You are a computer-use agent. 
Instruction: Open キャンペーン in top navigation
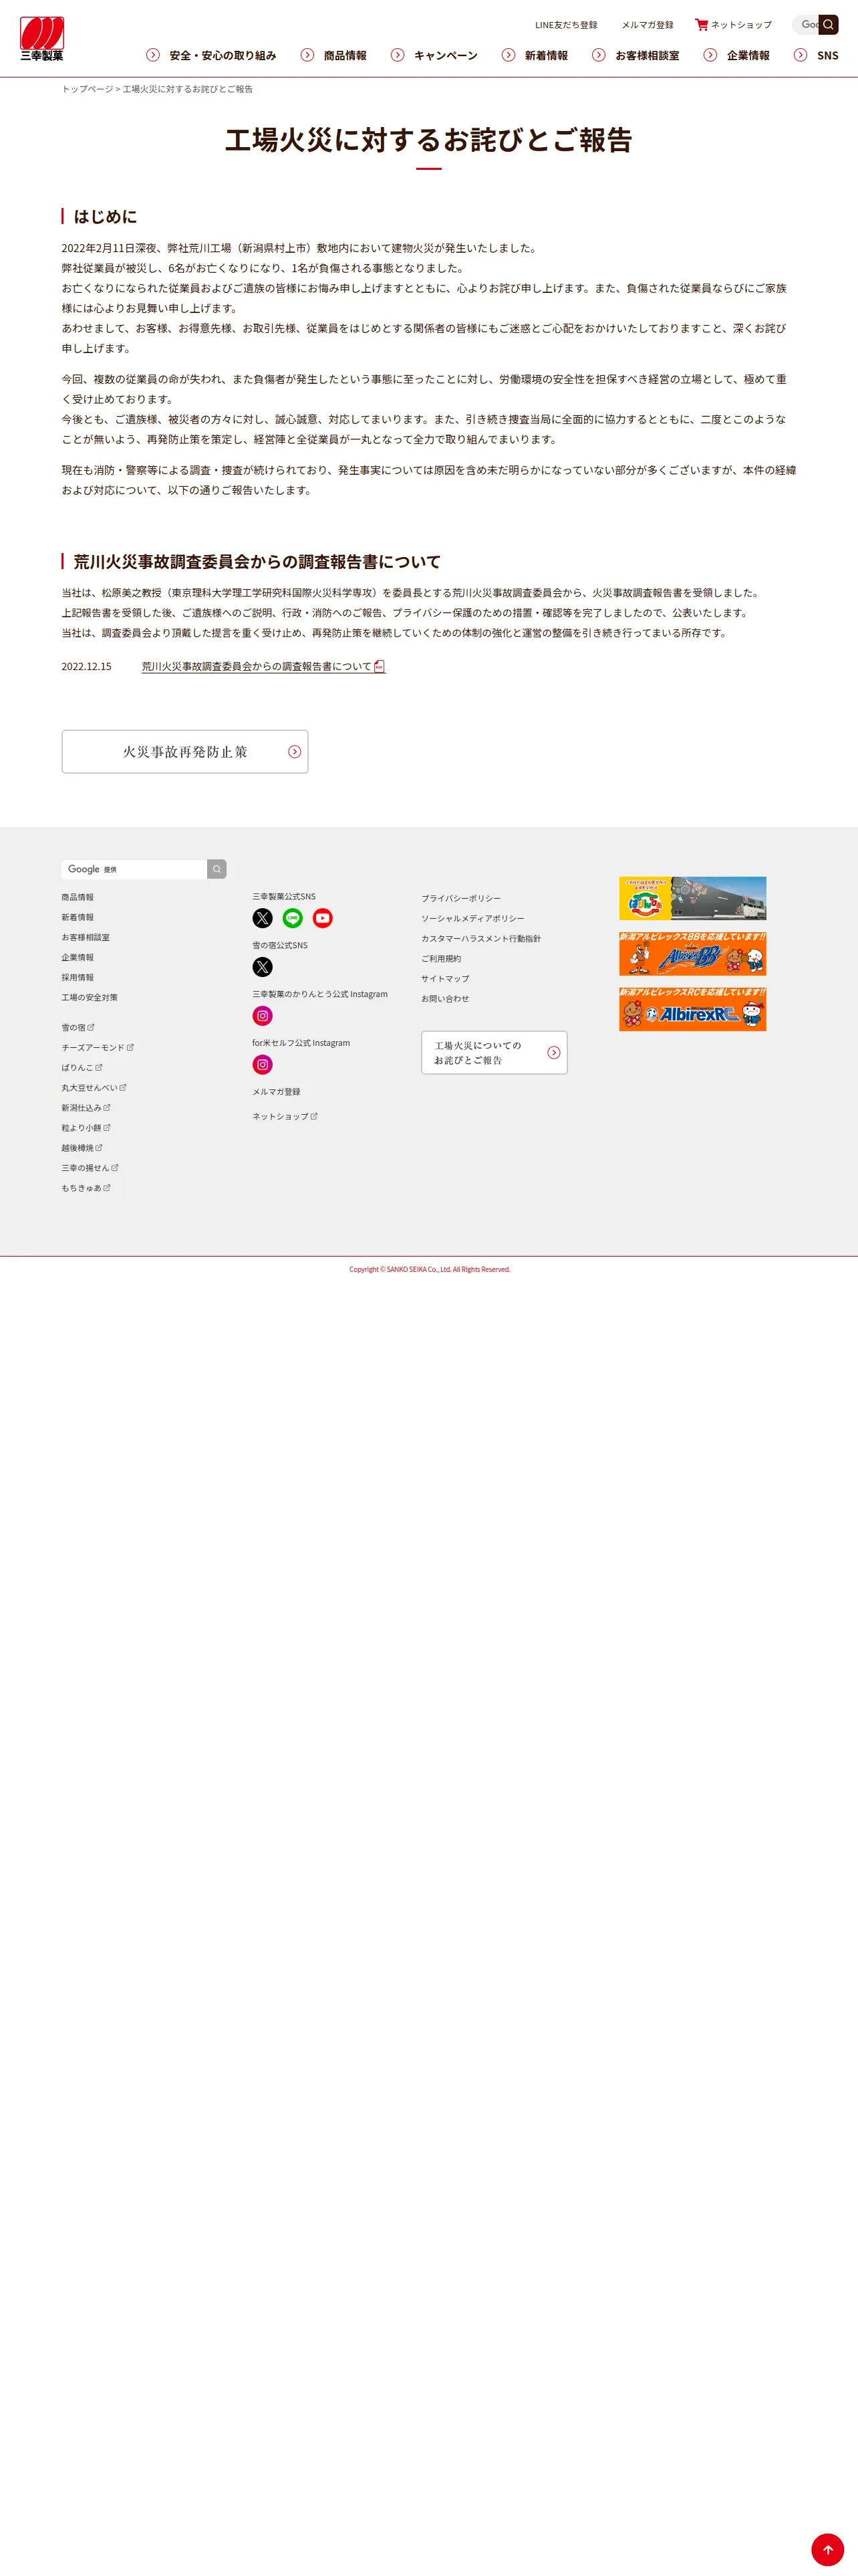tap(446, 56)
